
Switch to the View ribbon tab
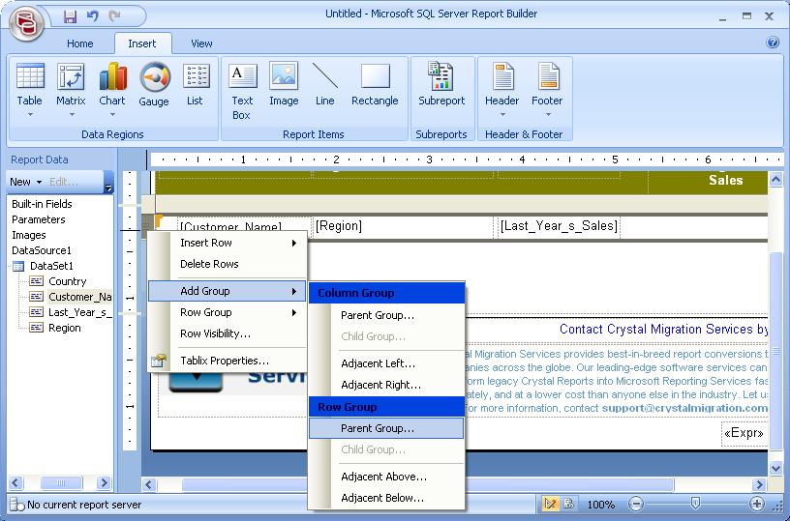pos(201,43)
